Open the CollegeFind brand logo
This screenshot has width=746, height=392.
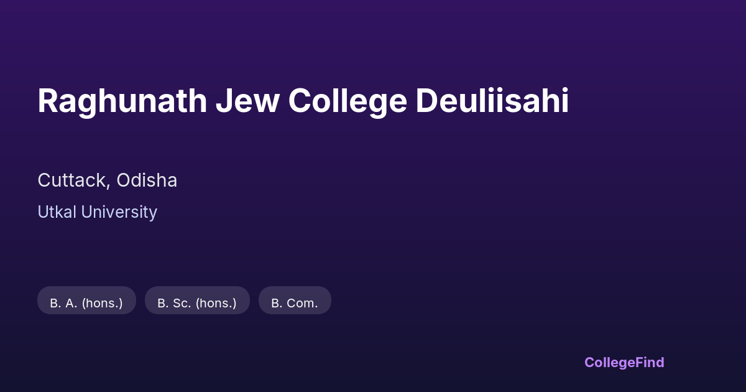[x=624, y=362]
